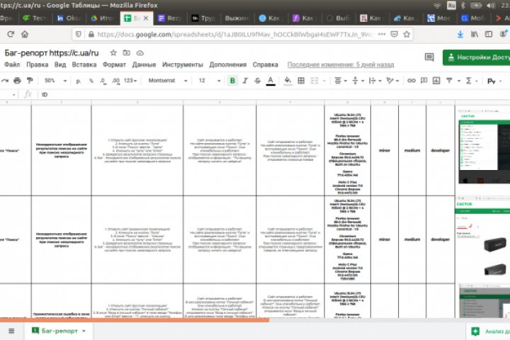
Task: Open the Файл menu
Action: (12, 64)
